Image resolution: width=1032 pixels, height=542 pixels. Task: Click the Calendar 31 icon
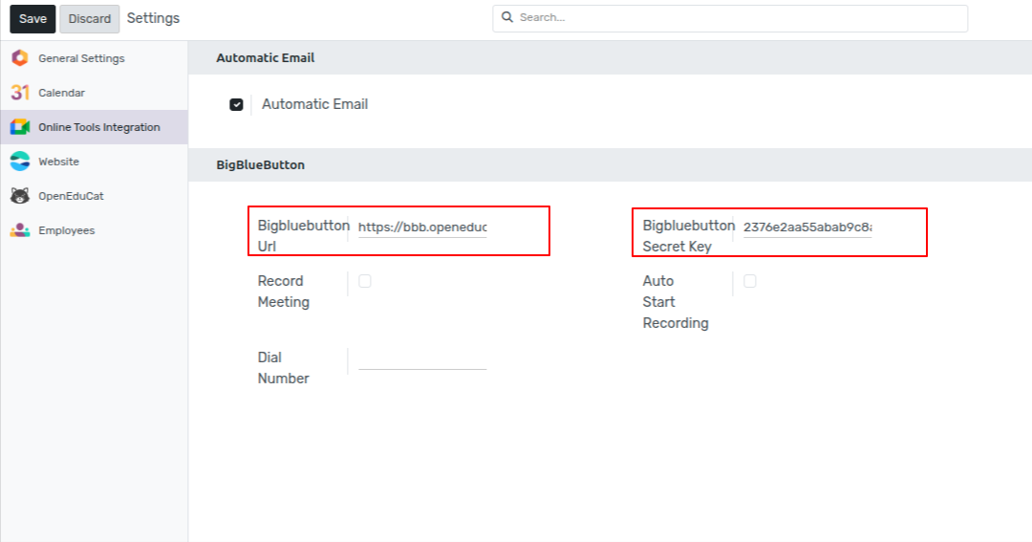(x=20, y=92)
